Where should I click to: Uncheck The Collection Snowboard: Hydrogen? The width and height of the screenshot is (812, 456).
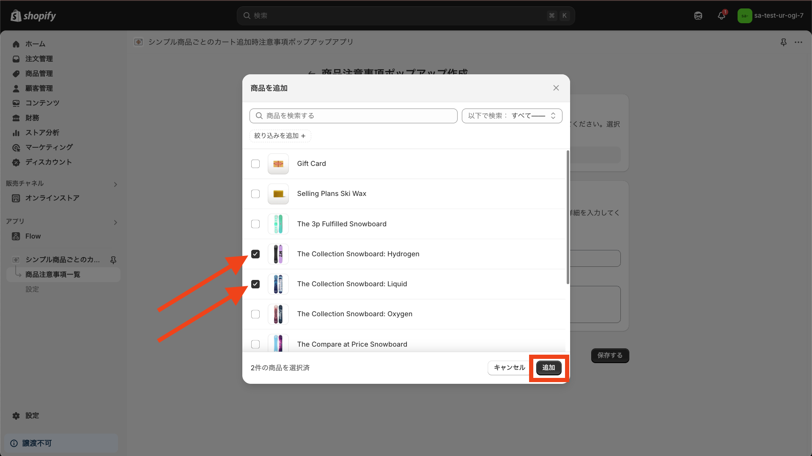[x=255, y=254]
